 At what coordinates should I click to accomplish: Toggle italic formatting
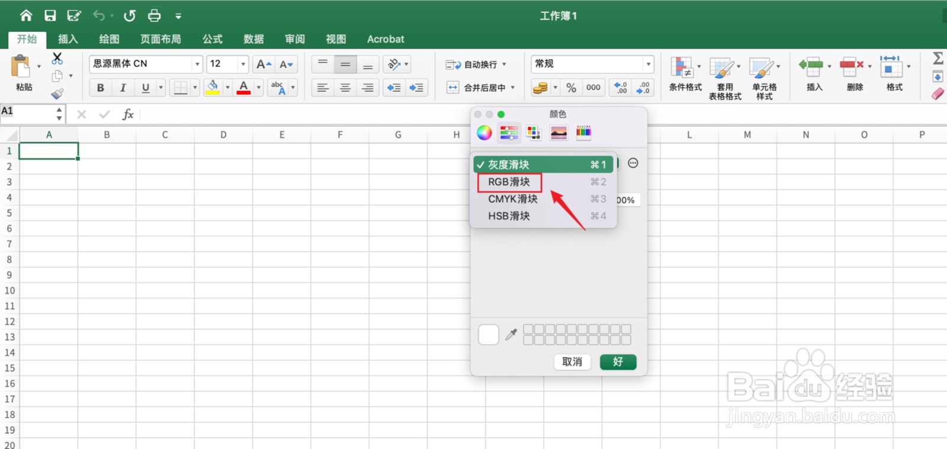point(123,88)
